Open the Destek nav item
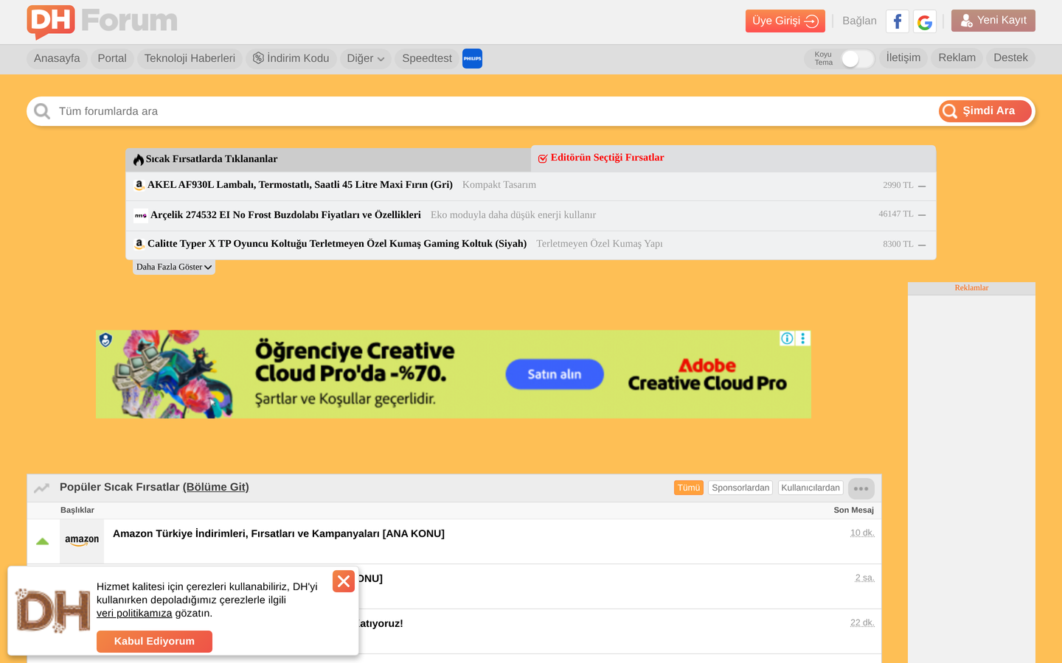Viewport: 1062px width, 663px height. (x=1010, y=58)
